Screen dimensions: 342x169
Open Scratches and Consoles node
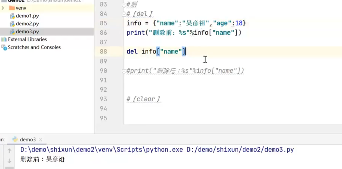[x=34, y=47]
